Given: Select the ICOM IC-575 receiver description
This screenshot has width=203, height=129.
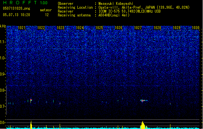Looking at the screenshot, I should tap(130, 11).
